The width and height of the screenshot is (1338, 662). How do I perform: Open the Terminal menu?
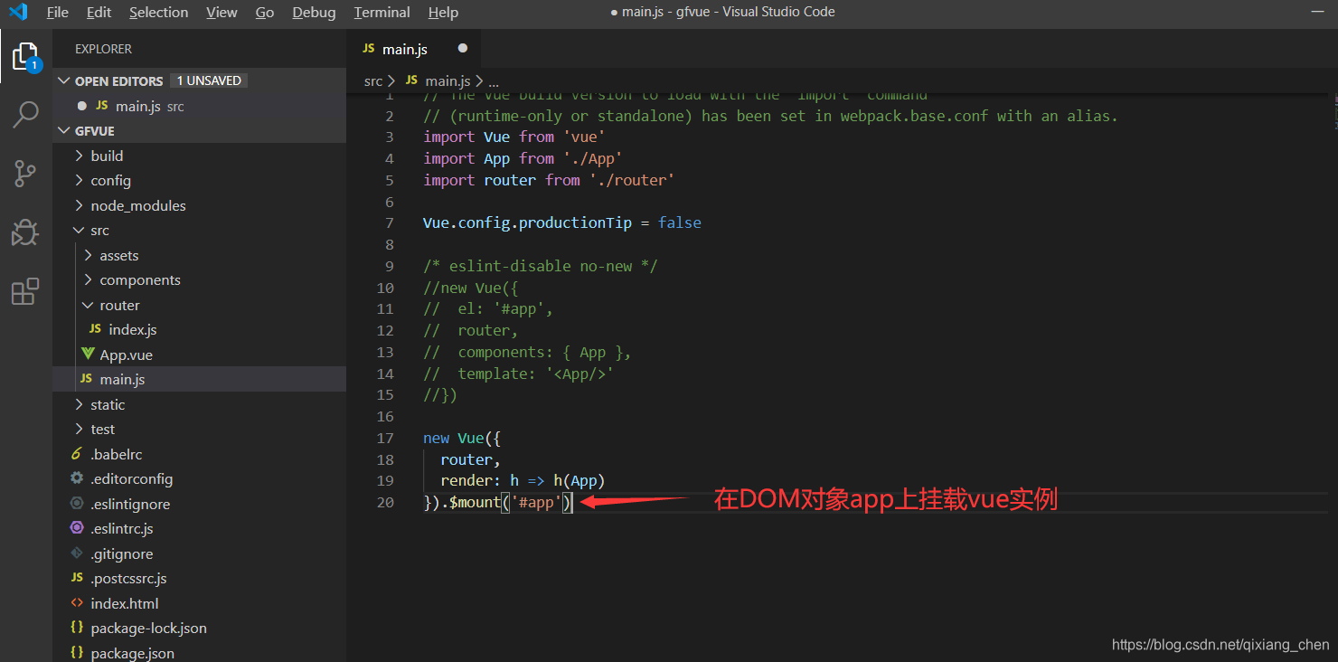click(x=382, y=13)
